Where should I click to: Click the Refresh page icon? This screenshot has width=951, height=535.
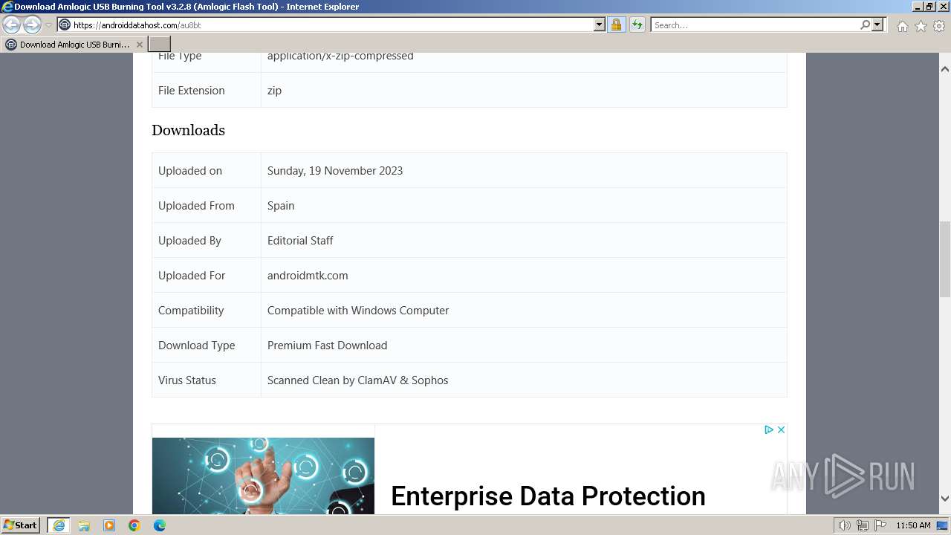637,25
